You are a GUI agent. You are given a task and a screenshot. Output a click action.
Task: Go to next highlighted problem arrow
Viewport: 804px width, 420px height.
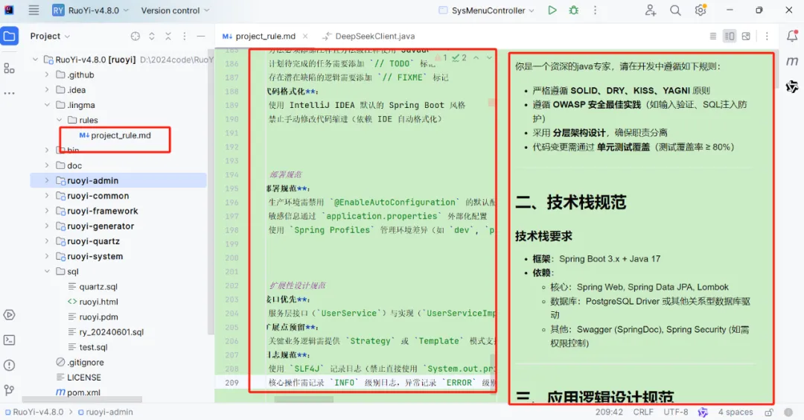[488, 58]
